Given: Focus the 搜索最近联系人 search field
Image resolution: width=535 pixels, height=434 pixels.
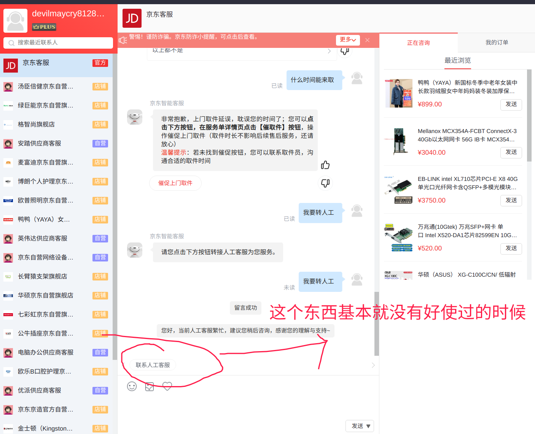Looking at the screenshot, I should 58,43.
